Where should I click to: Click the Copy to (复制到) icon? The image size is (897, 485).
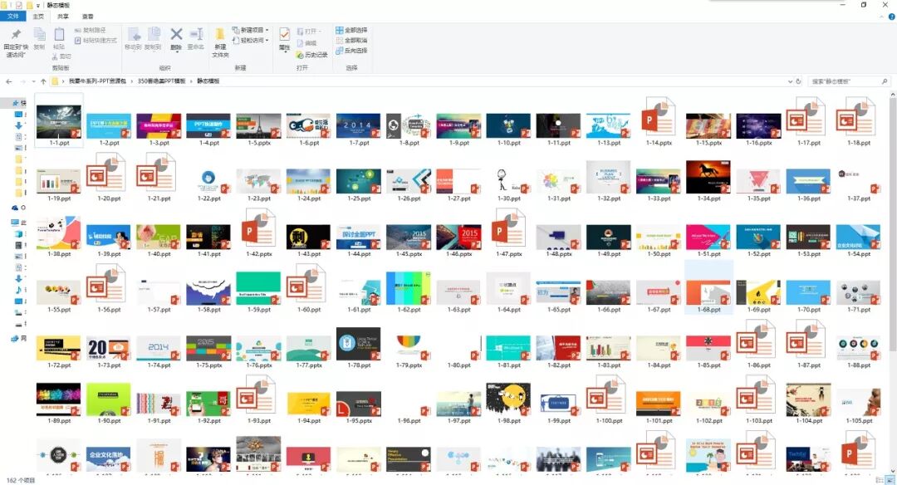154,36
